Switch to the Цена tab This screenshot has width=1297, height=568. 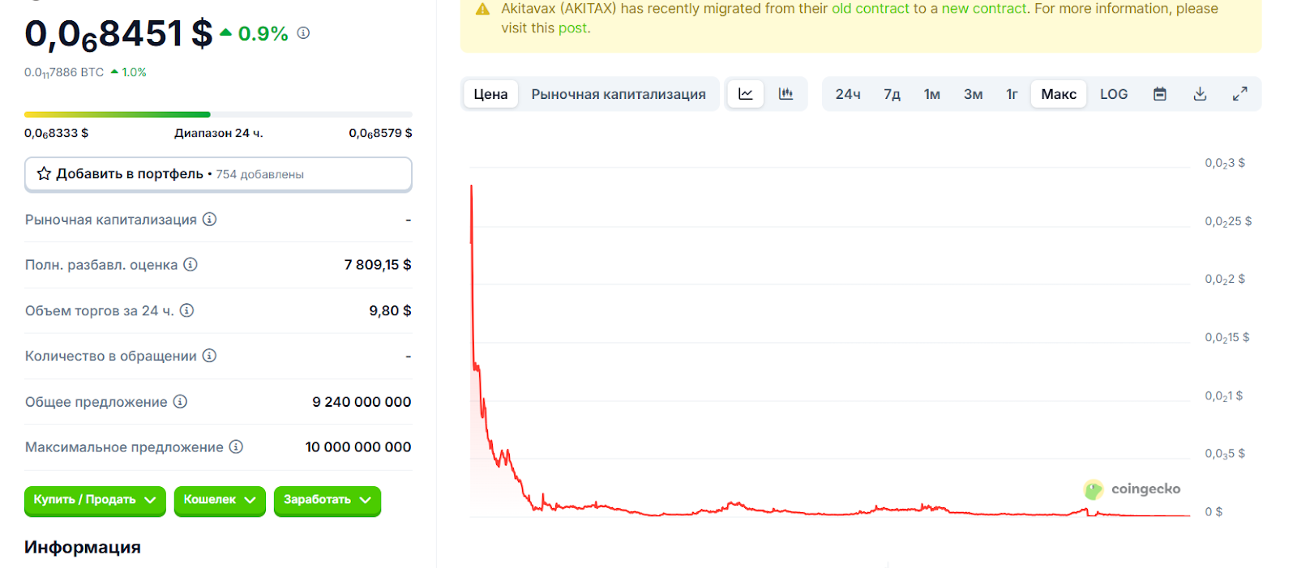click(490, 94)
